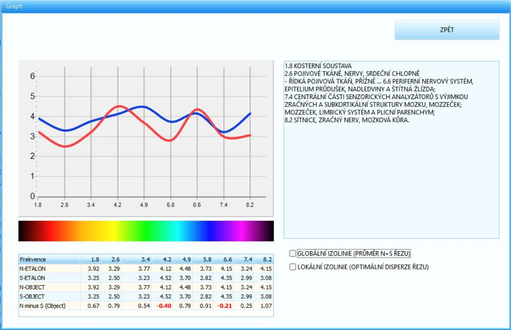Screen dimensions: 511x330
Task: Select the Frekvence column header
Action: tap(49, 259)
